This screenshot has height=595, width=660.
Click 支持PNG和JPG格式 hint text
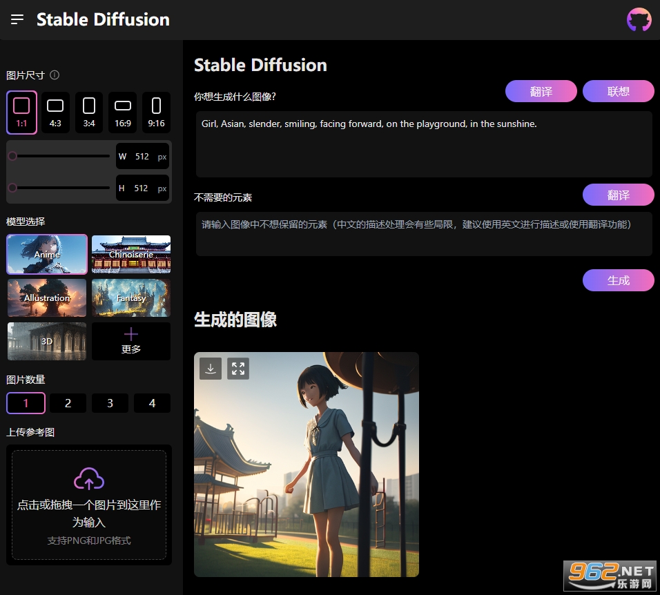89,540
